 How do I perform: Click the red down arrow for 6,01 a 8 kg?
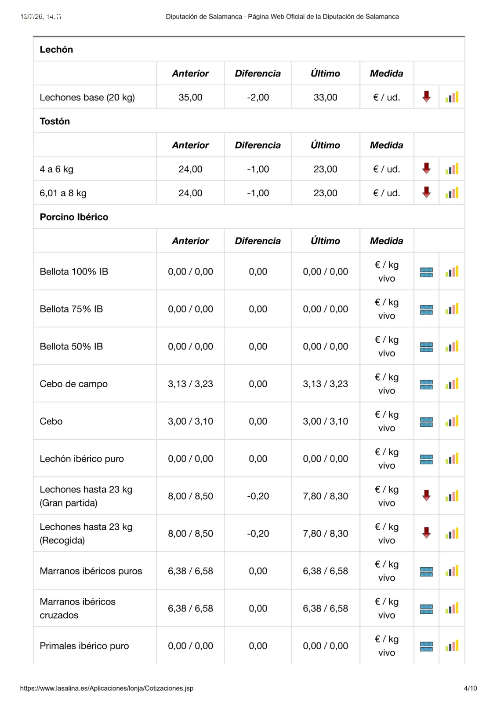pos(426,192)
